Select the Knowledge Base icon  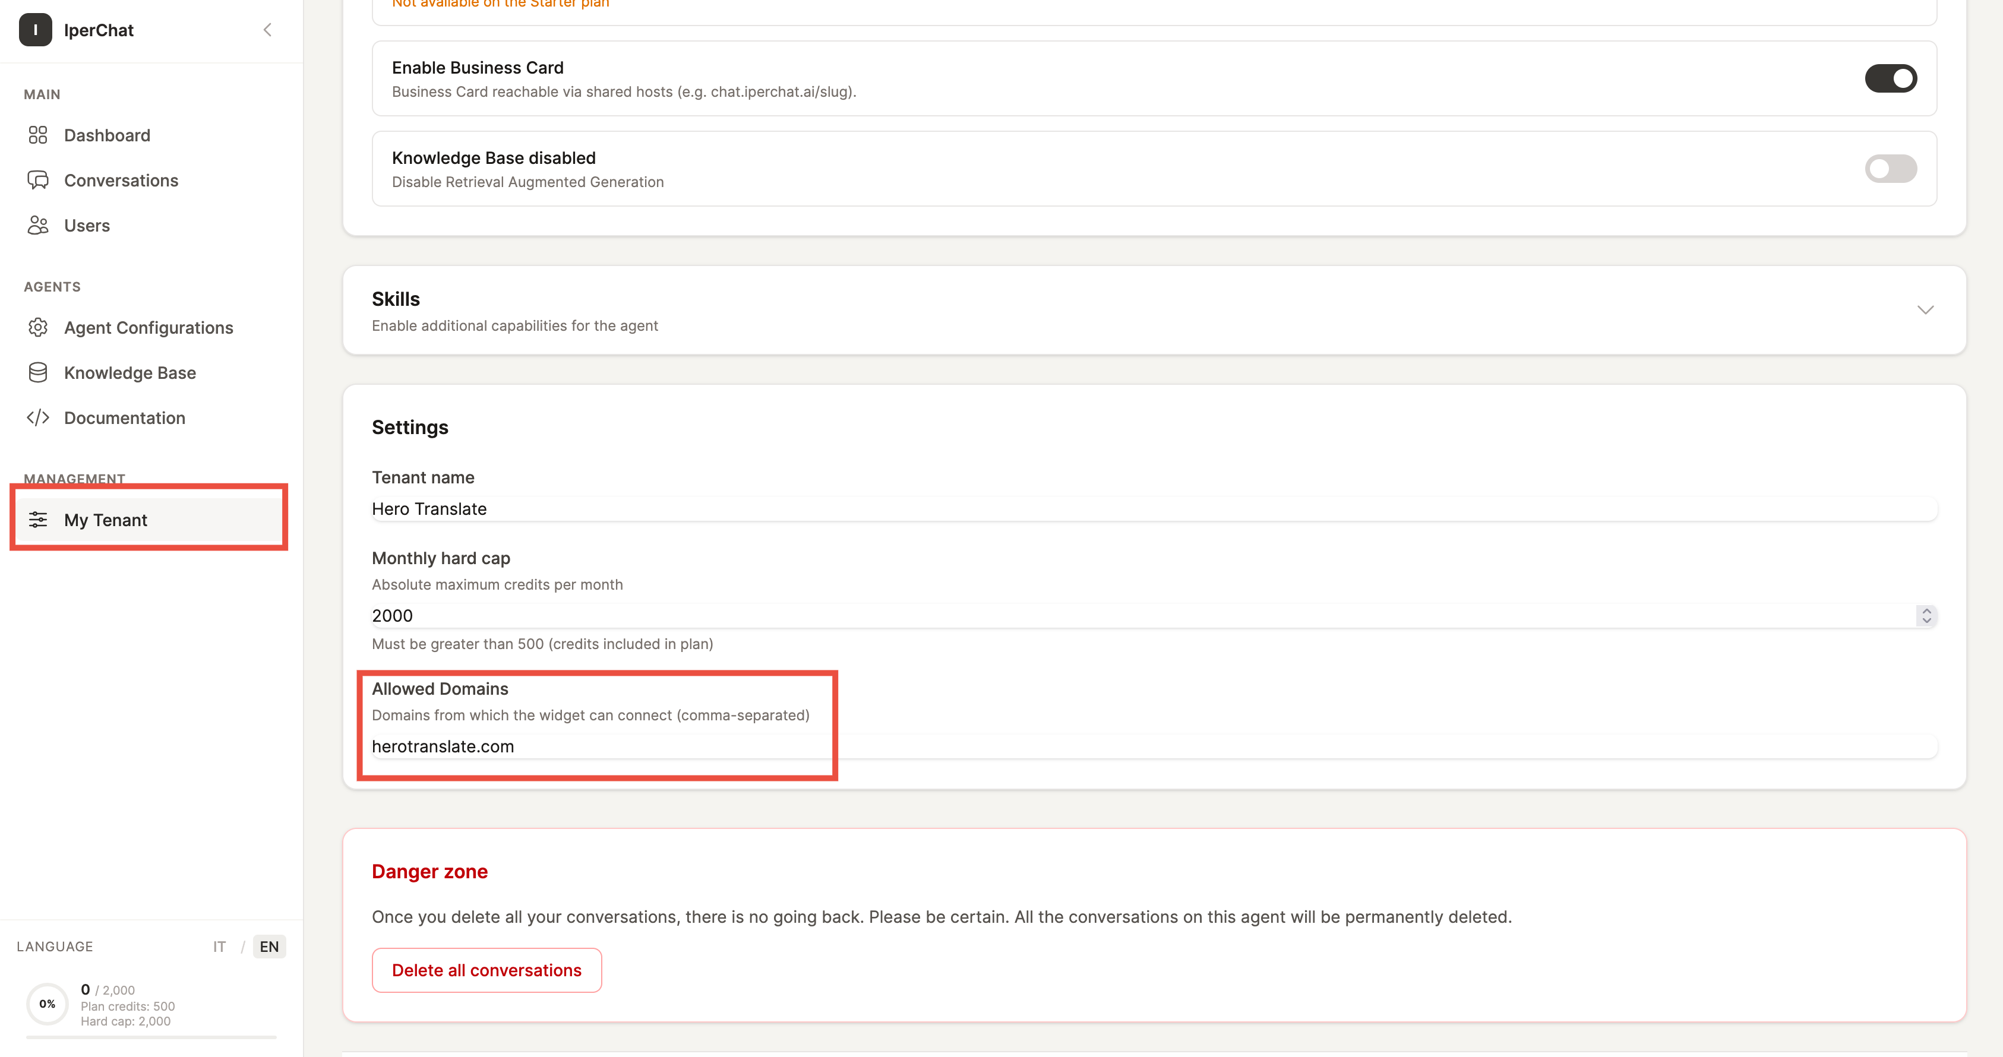click(x=38, y=372)
